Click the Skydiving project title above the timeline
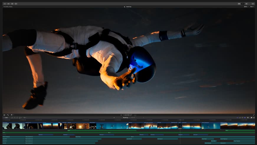This screenshot has height=145, width=257. [x=126, y=118]
